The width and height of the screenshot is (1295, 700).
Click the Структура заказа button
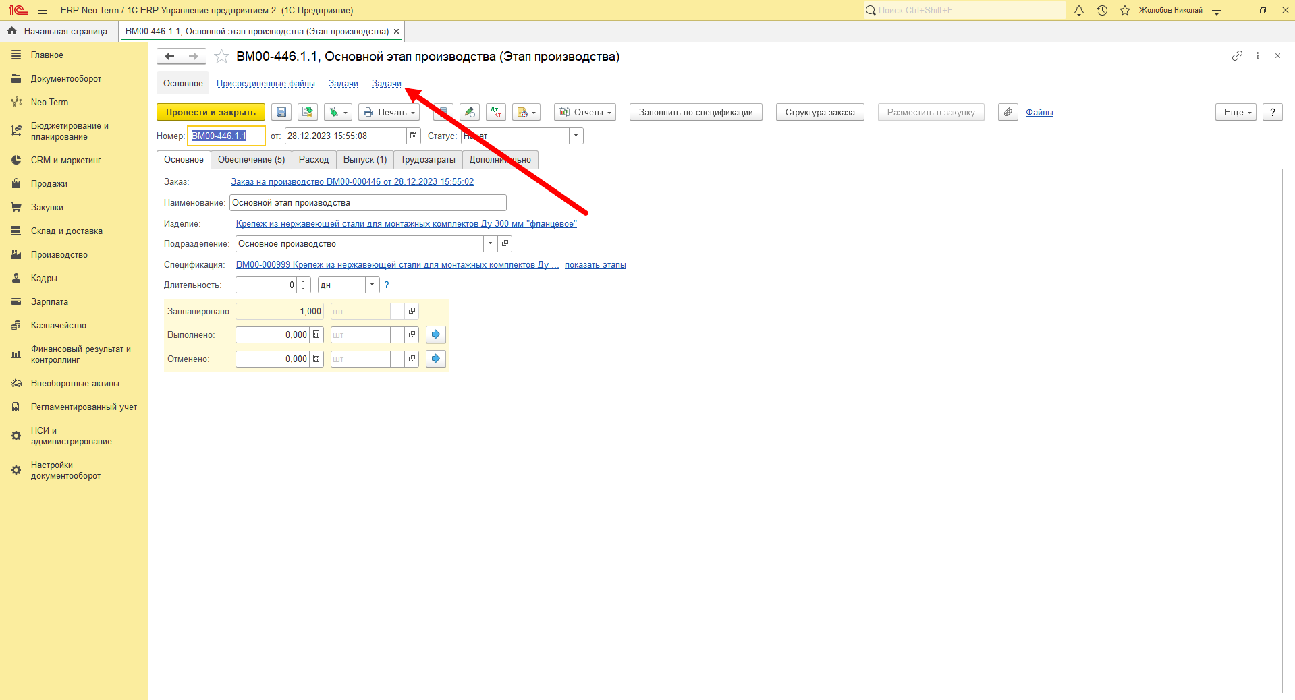point(820,113)
